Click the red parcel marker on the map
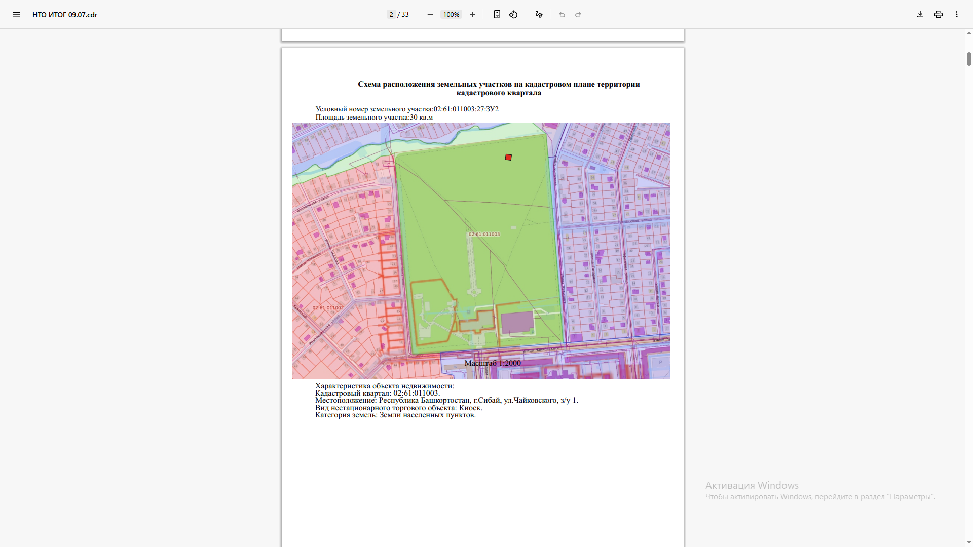The width and height of the screenshot is (973, 547). [x=508, y=157]
